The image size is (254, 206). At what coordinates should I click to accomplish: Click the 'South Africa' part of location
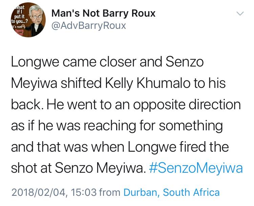(x=191, y=192)
